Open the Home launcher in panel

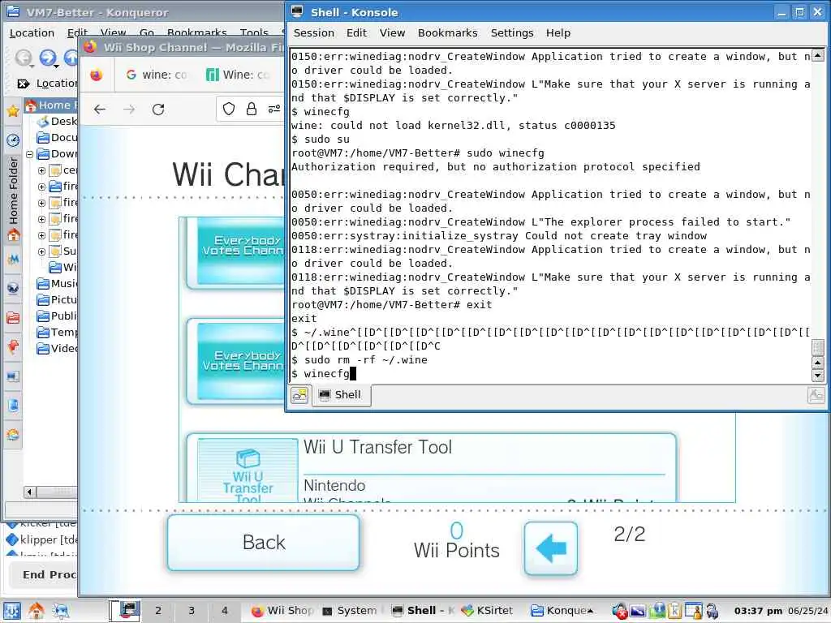point(36,610)
